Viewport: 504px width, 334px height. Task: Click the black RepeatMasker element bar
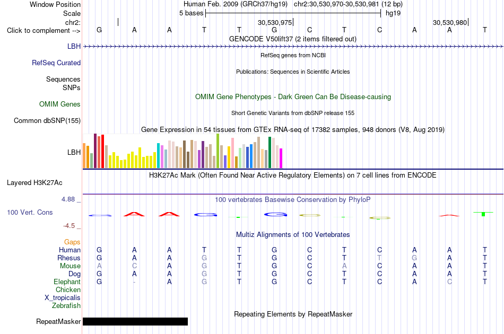135,321
